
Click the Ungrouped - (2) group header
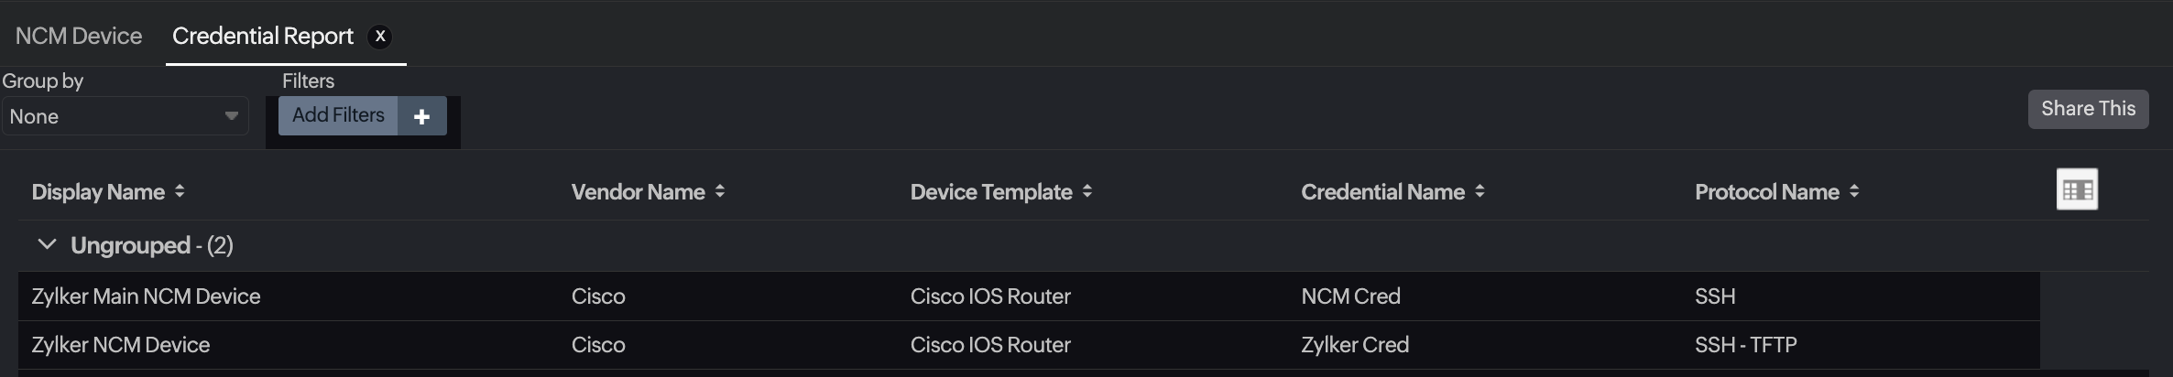click(x=152, y=245)
